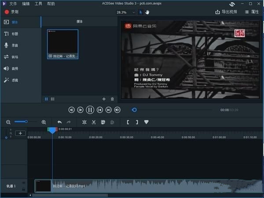Pause playback with the pause button

click(x=90, y=110)
